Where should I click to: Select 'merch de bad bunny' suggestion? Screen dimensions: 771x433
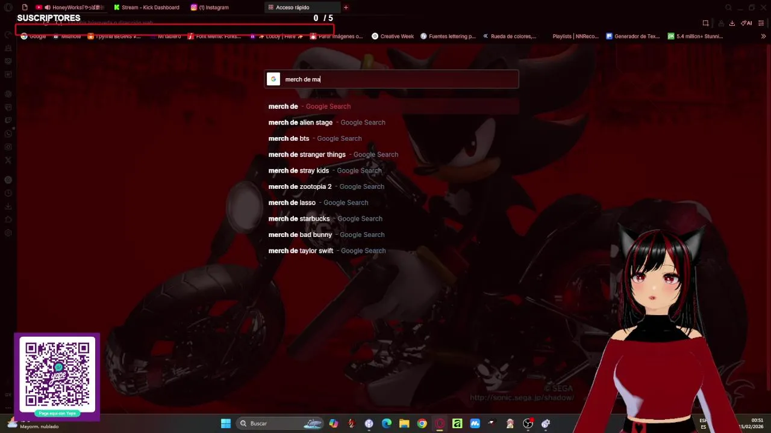click(x=392, y=235)
